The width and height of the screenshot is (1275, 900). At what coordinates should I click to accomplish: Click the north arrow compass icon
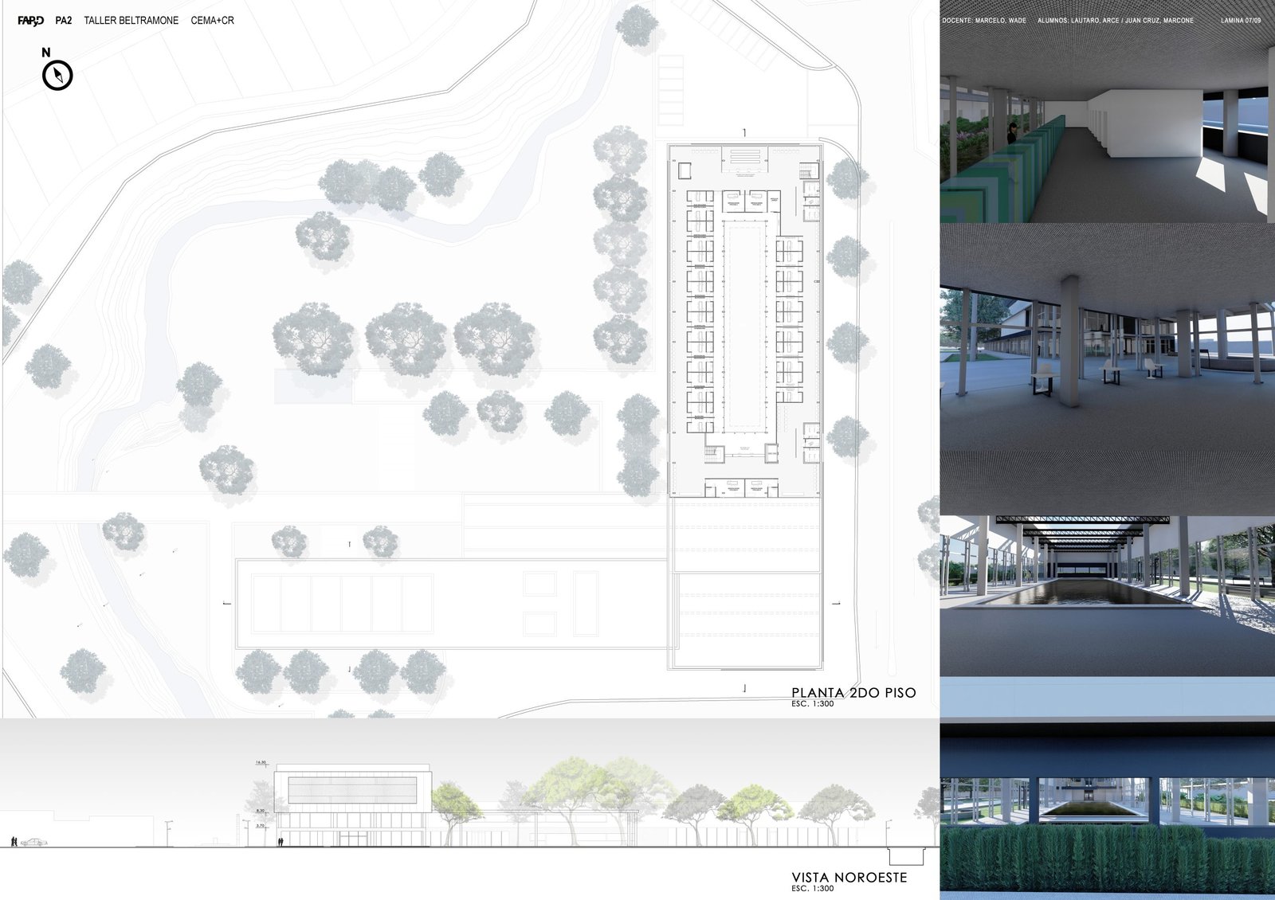57,76
